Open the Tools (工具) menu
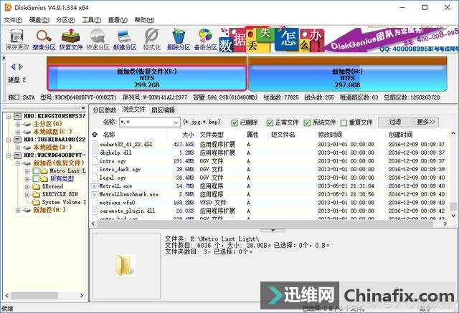Image resolution: width=459 pixels, height=313 pixels. [x=92, y=20]
